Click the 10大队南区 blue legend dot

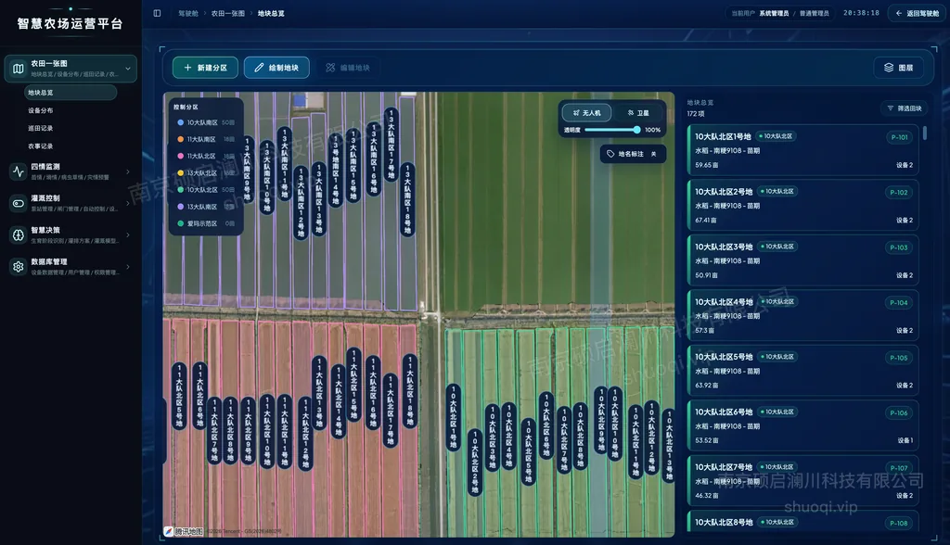coord(181,122)
